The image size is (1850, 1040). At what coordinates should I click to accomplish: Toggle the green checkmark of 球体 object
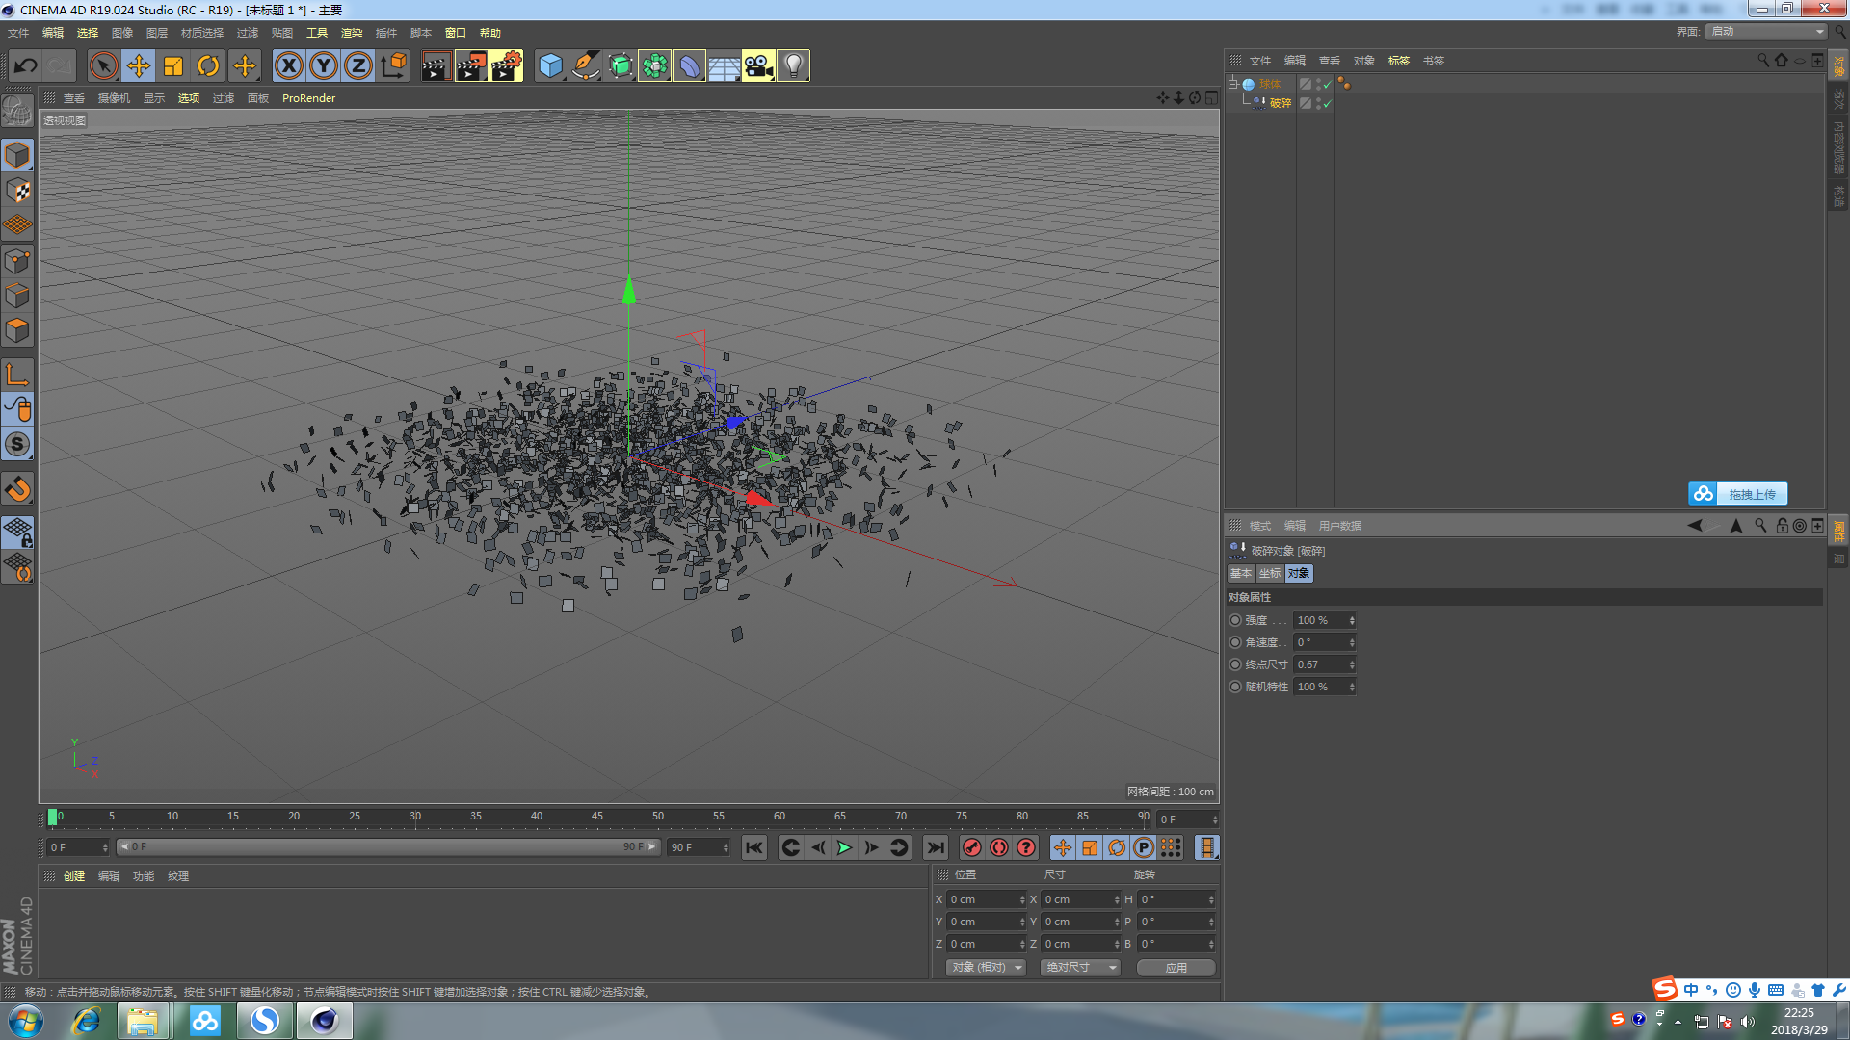[1327, 84]
